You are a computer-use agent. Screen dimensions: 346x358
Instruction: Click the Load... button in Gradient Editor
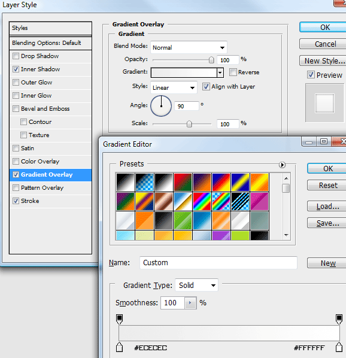tap(327, 207)
